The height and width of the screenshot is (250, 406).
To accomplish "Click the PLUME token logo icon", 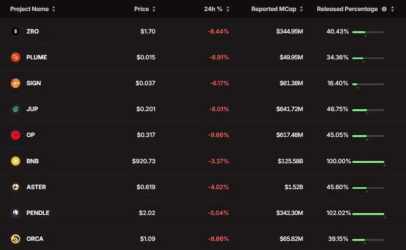I will point(15,57).
